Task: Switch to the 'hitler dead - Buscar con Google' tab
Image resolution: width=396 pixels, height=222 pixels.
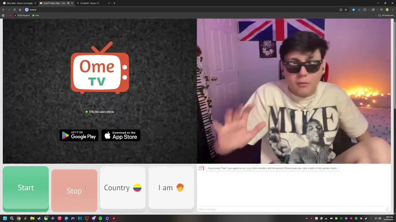Action: [19, 3]
